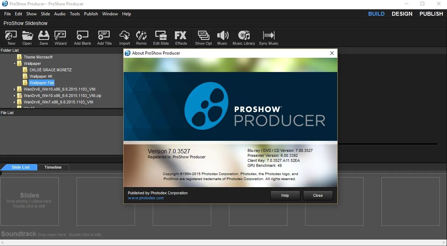Screen dimensions: 447x246
Task: Select the Wallpaper Flat folder
Action: [41, 83]
